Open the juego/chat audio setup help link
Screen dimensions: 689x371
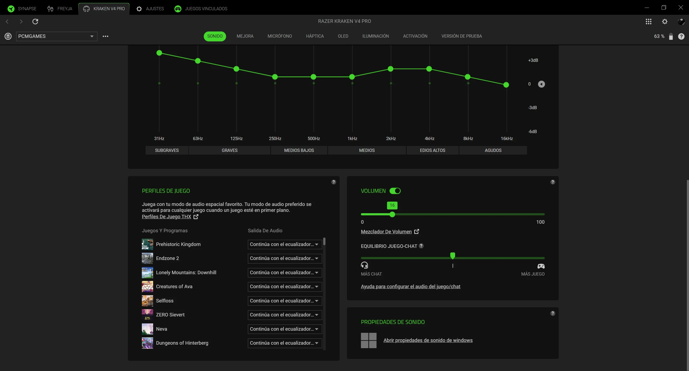coord(410,287)
